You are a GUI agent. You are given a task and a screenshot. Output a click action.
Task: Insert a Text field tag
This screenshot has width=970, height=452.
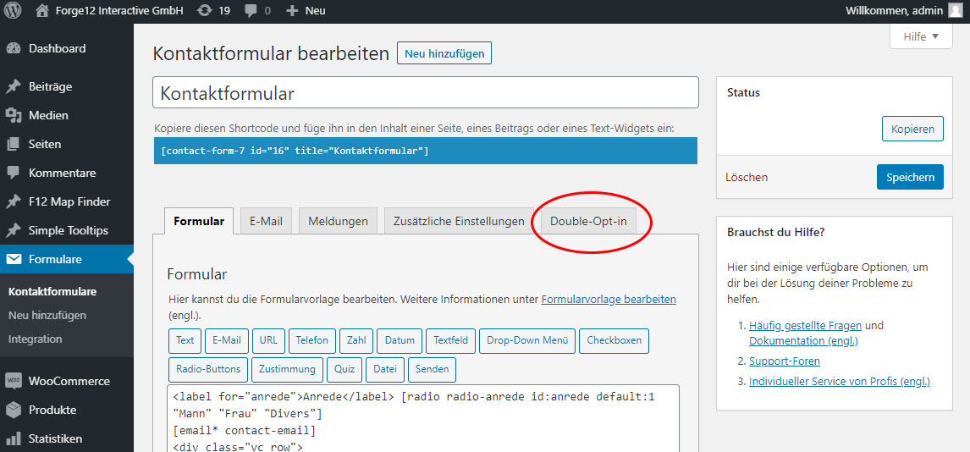(185, 341)
